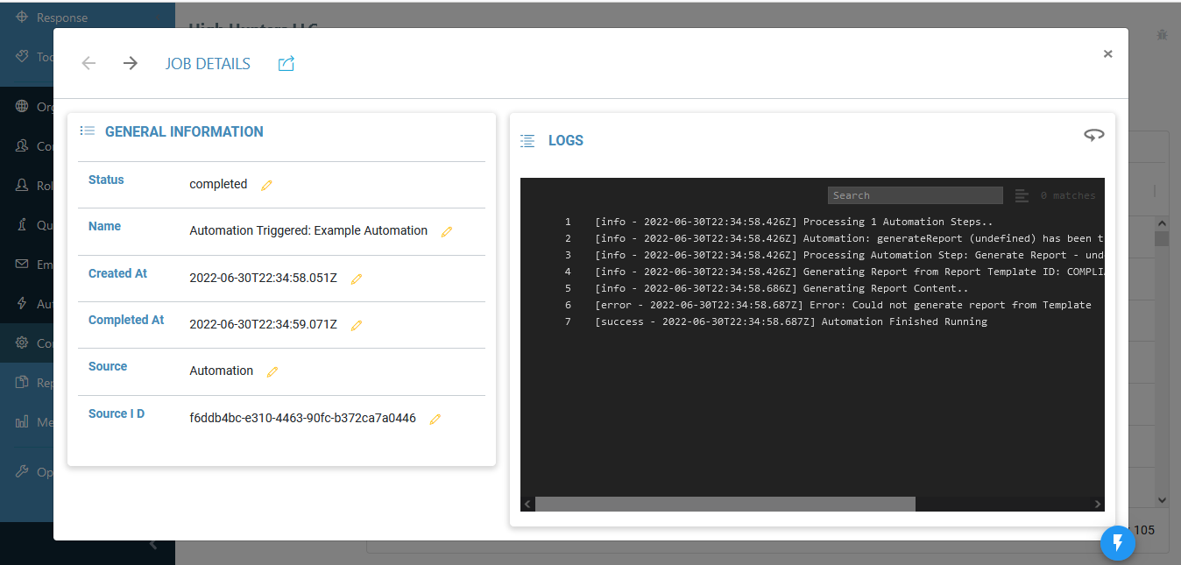
Task: Edit the Source ID pencil icon
Action: (435, 419)
